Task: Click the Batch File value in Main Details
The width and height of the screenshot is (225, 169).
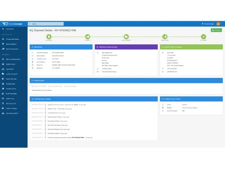Action: [63, 65]
